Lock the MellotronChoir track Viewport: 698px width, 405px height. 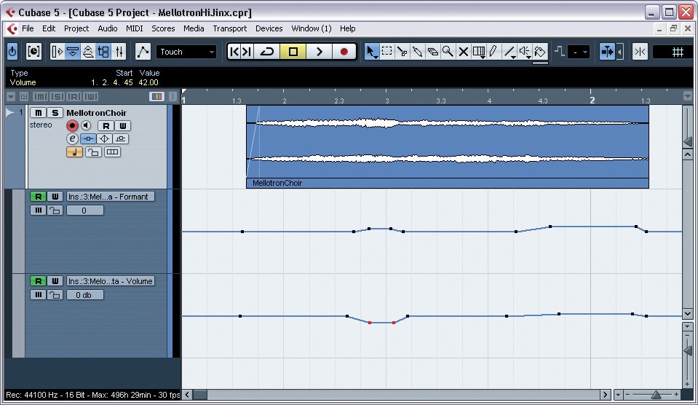point(93,152)
